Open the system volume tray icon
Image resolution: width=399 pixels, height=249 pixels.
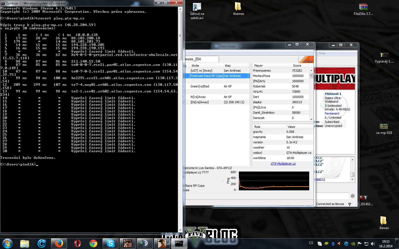click(373, 244)
